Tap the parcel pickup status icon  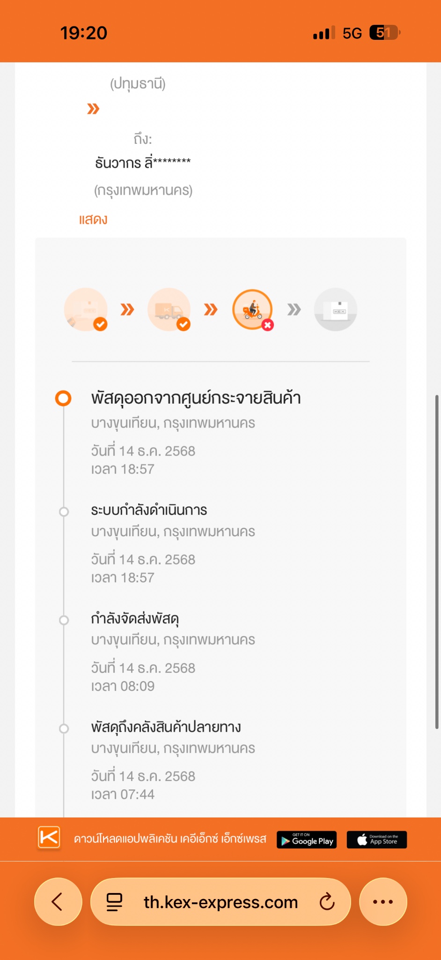[x=86, y=309]
